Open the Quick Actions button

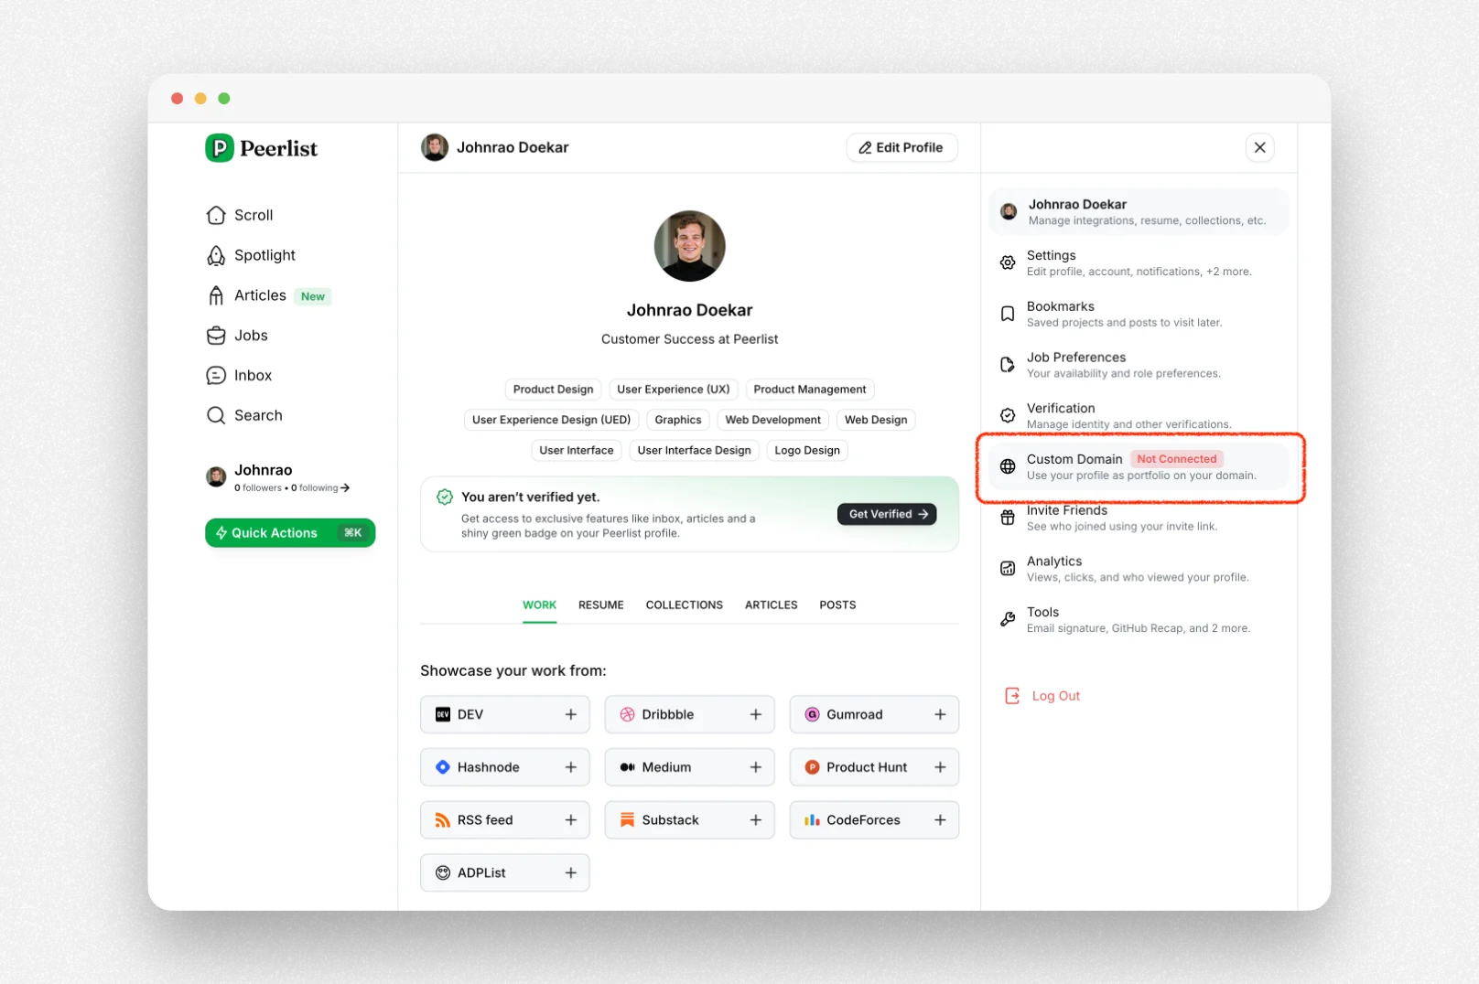coord(290,532)
